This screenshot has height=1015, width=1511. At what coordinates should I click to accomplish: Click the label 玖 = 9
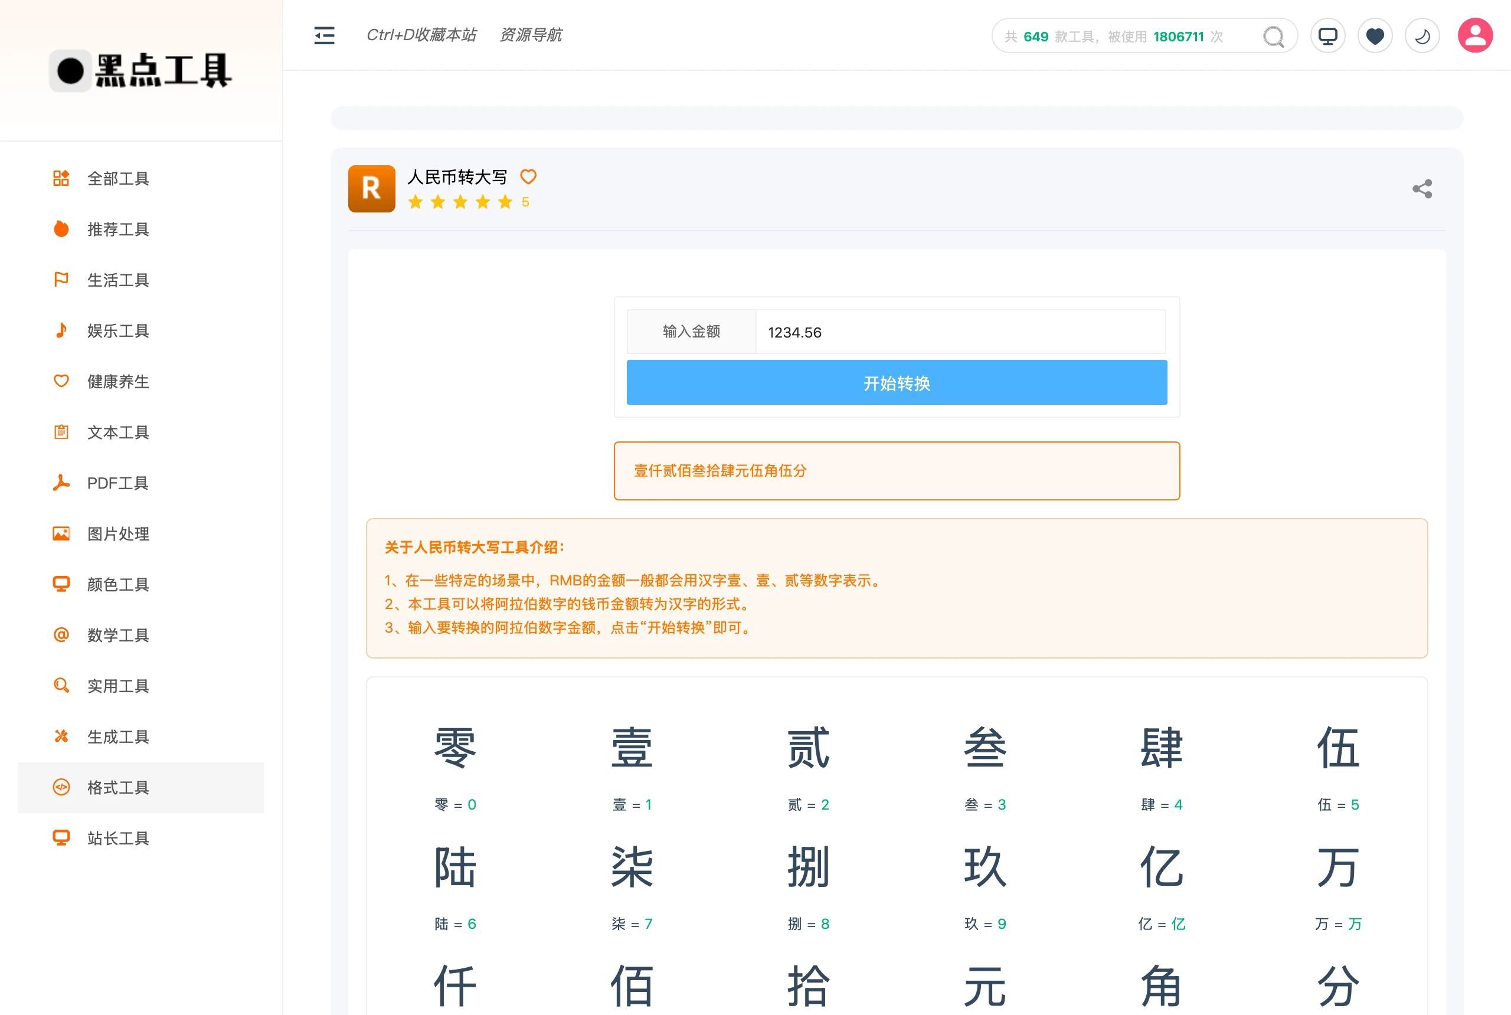click(985, 924)
